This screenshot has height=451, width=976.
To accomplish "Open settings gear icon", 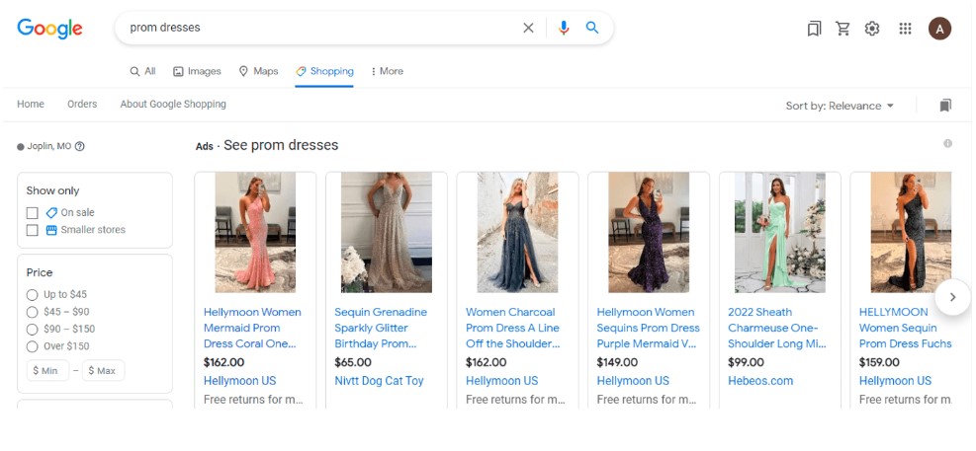I will [x=872, y=29].
